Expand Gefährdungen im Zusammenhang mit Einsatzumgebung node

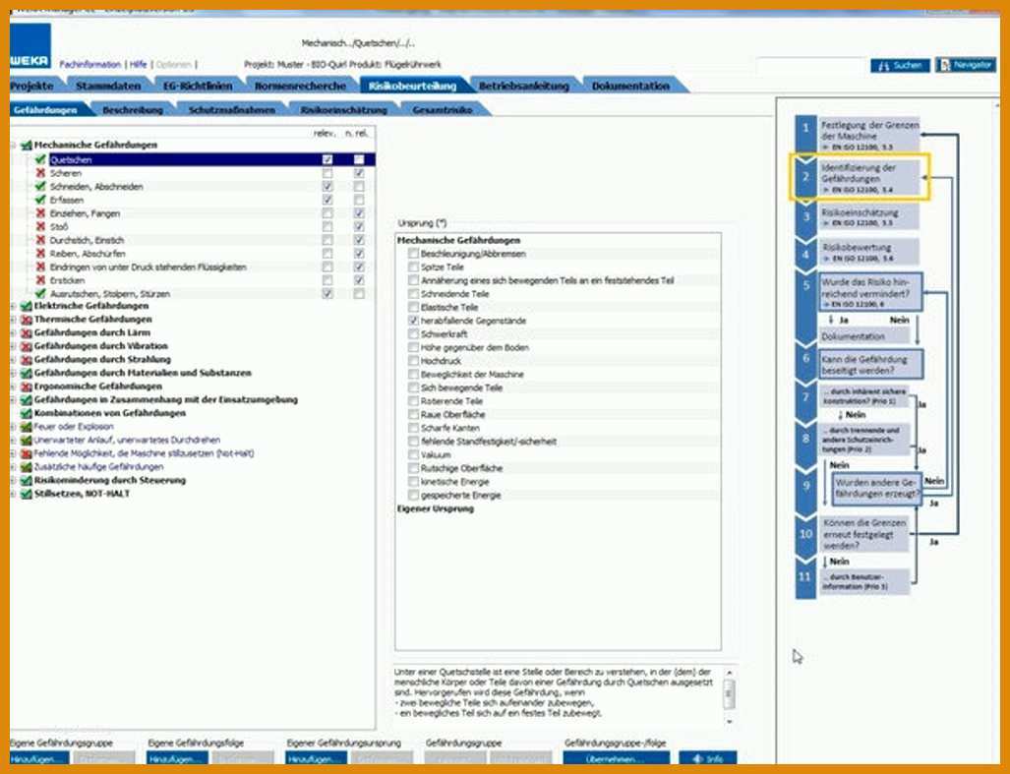(x=13, y=400)
